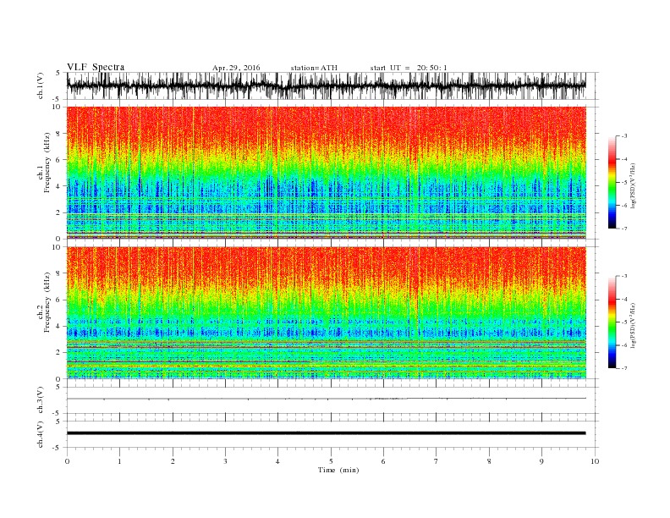Screen dimensions: 670x518
Task: Click the thin ch.3 voltage trace line
Action: 326,399
